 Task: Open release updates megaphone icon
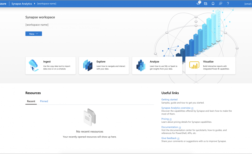coord(199,4)
